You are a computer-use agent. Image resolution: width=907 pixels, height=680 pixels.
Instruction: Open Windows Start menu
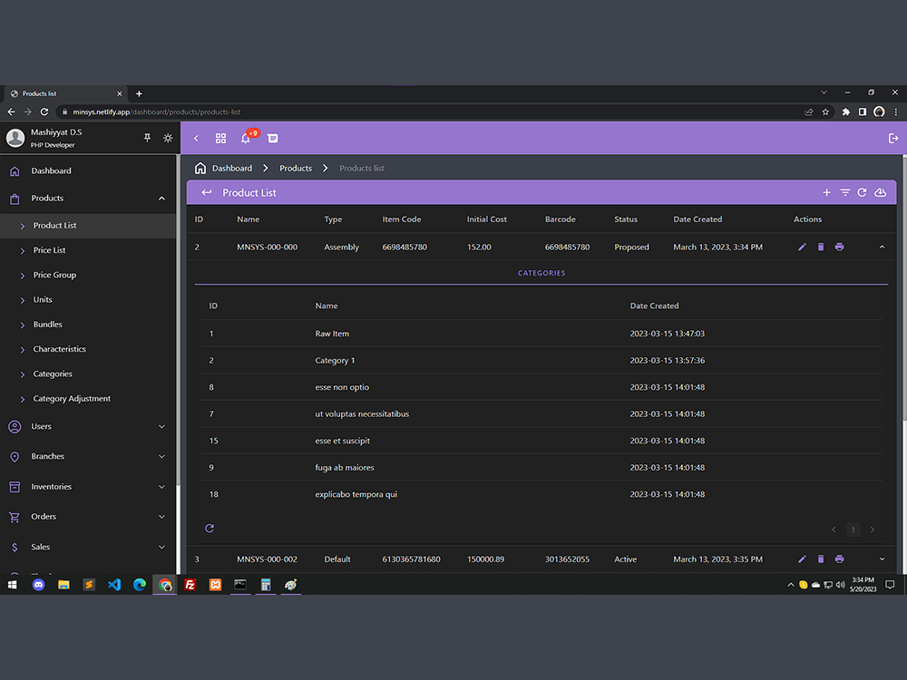pos(12,585)
